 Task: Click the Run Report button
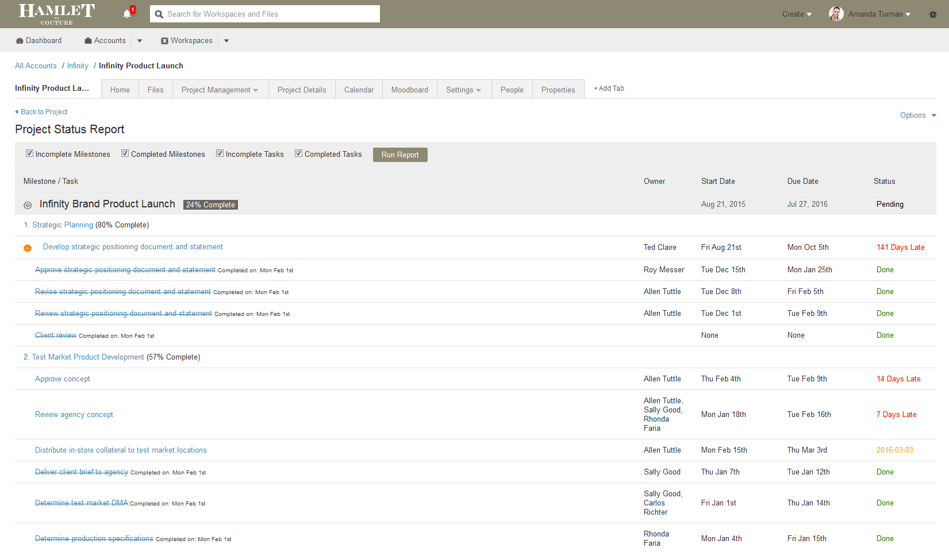coord(400,155)
